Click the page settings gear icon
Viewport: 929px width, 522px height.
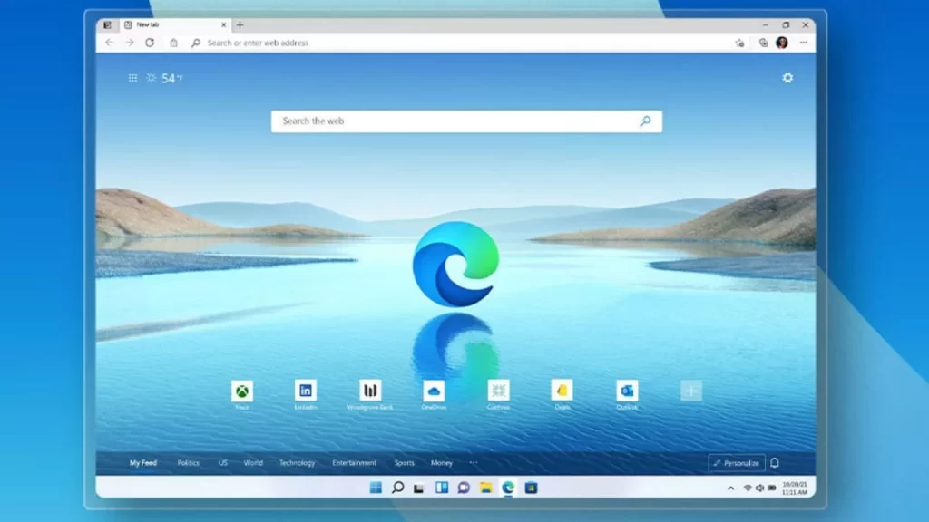click(787, 78)
